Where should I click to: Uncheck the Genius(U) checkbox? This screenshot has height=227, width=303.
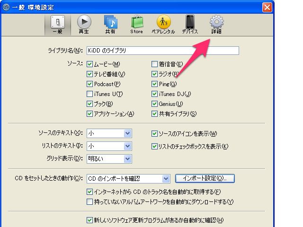(154, 104)
